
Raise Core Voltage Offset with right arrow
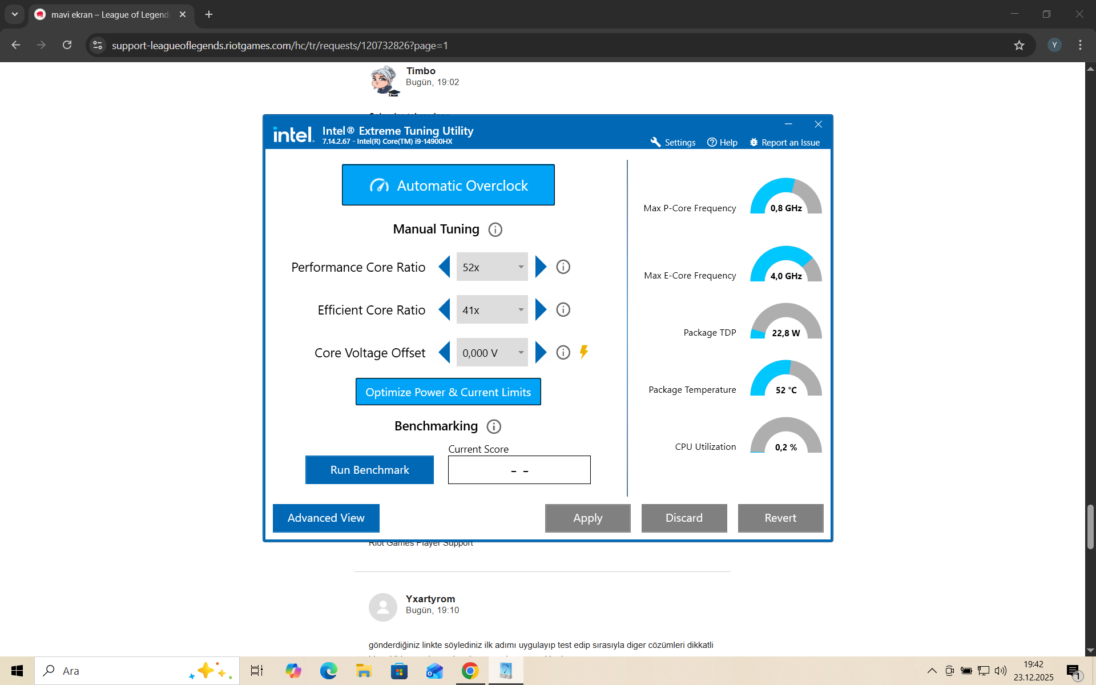point(541,353)
